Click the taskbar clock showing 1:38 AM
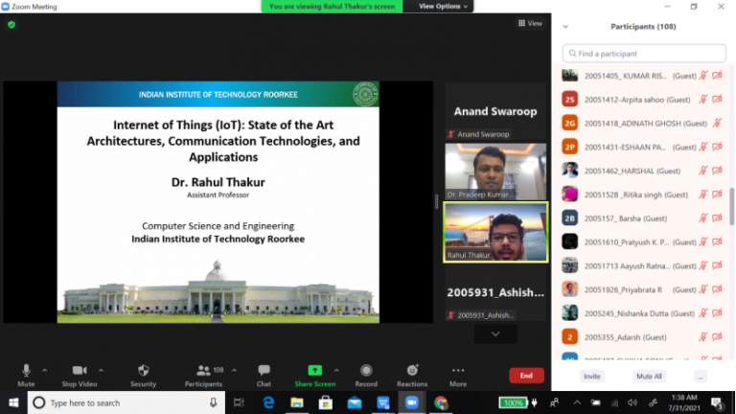736x414 pixels. tap(684, 402)
